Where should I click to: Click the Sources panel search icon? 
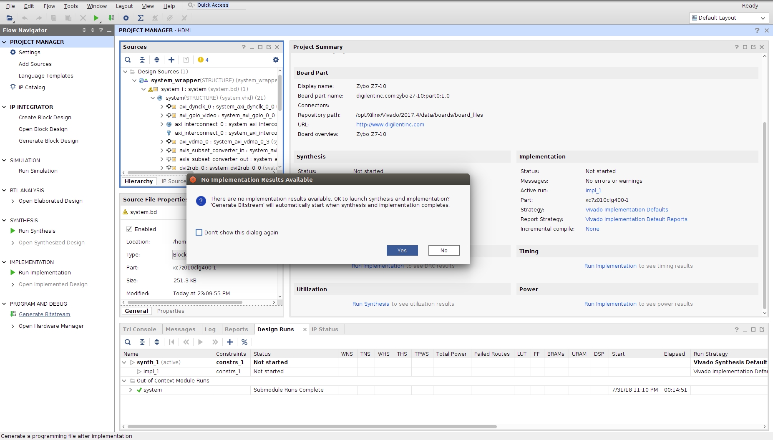(x=128, y=60)
